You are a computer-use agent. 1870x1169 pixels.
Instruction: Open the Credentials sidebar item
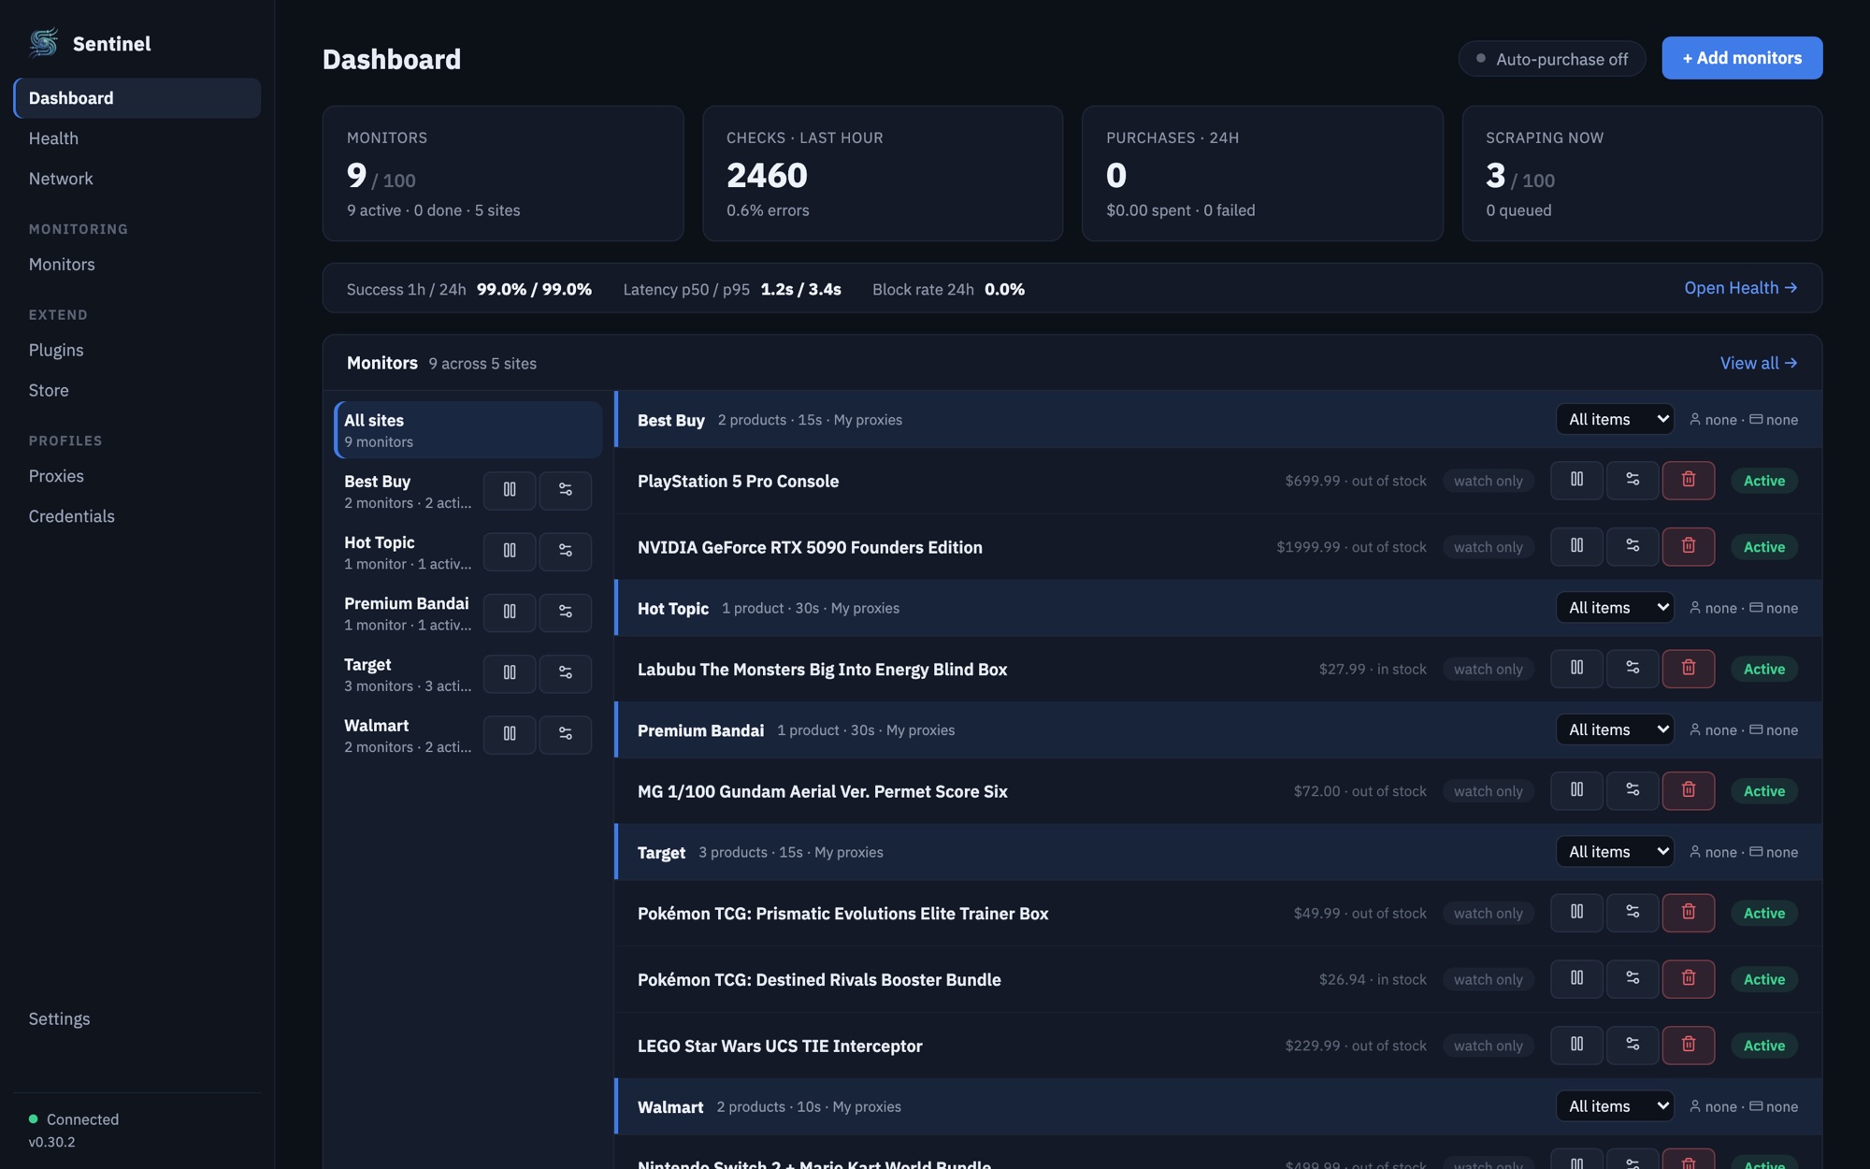[137, 516]
